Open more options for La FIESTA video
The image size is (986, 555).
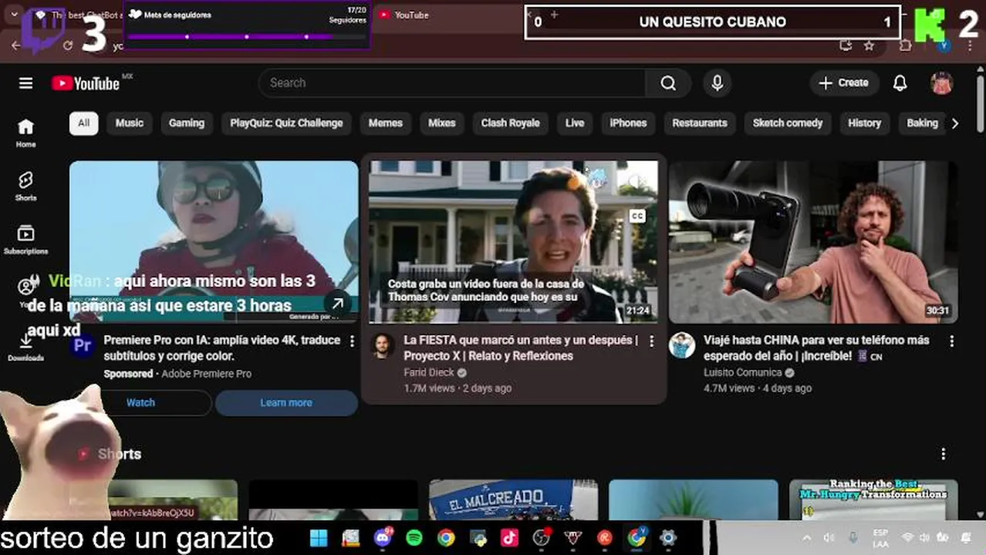[x=651, y=341]
